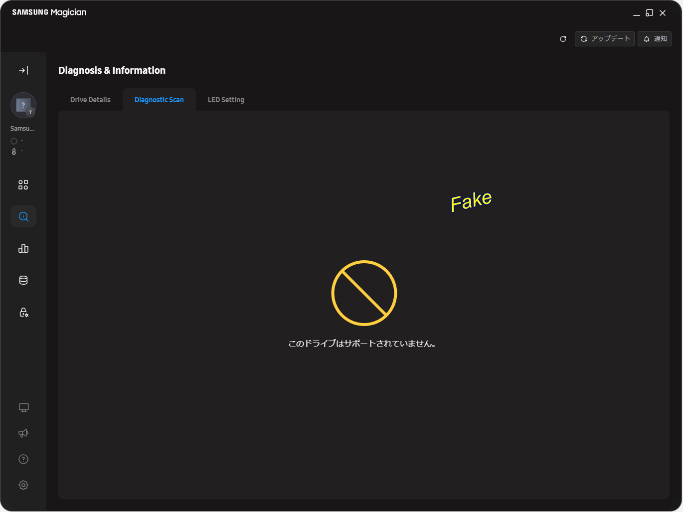Switch to the LED Setting tab
Image resolution: width=683 pixels, height=512 pixels.
pyautogui.click(x=226, y=100)
